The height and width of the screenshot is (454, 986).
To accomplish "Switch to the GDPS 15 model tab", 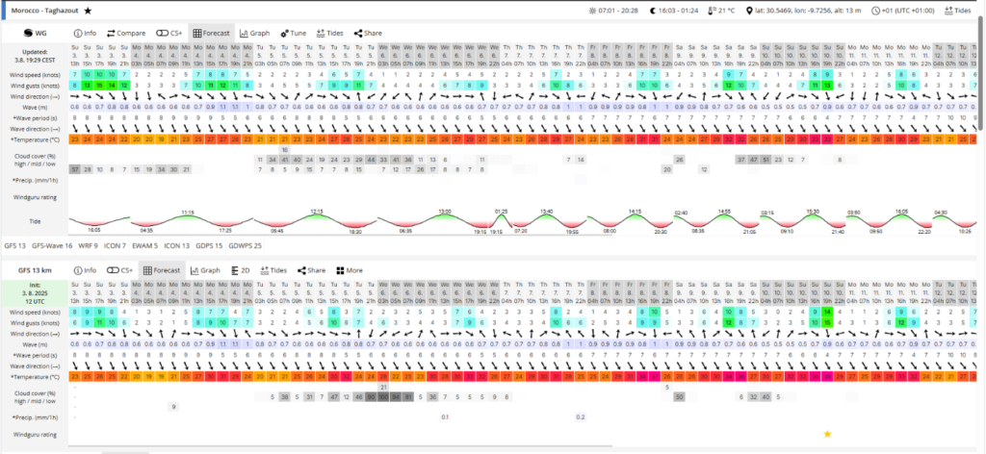I will click(209, 245).
